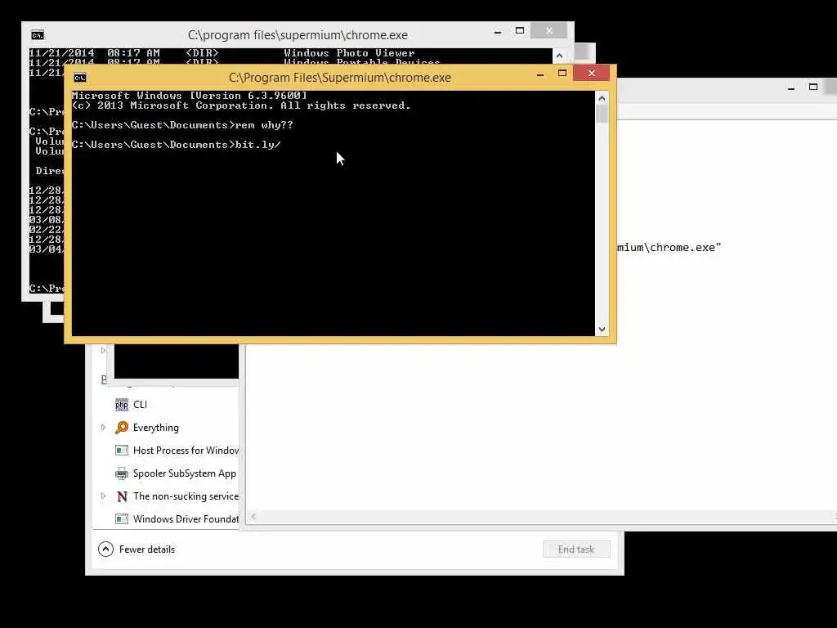Select the php CLI process icon
This screenshot has width=837, height=628.
[x=122, y=405]
